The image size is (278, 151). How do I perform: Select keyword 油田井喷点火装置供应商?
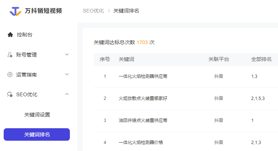click(143, 121)
